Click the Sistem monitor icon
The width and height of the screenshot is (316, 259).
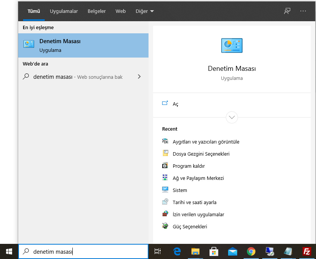165,190
